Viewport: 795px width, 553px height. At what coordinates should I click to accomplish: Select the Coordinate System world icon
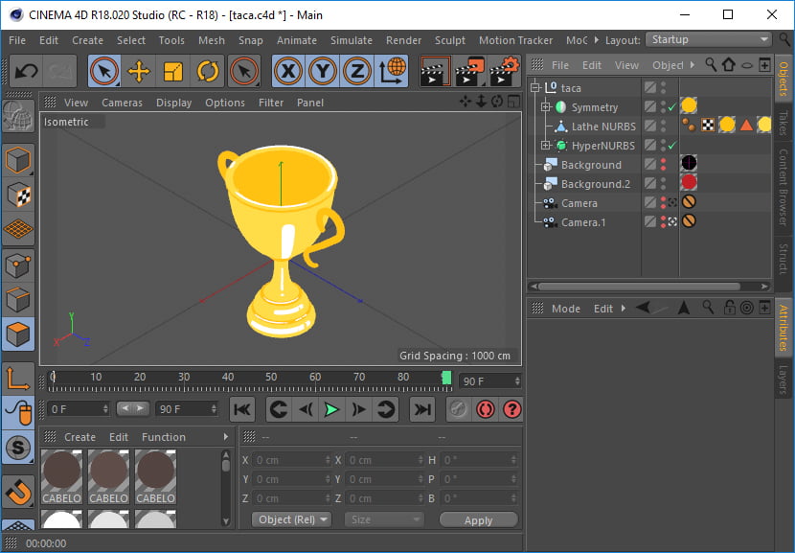click(x=392, y=71)
